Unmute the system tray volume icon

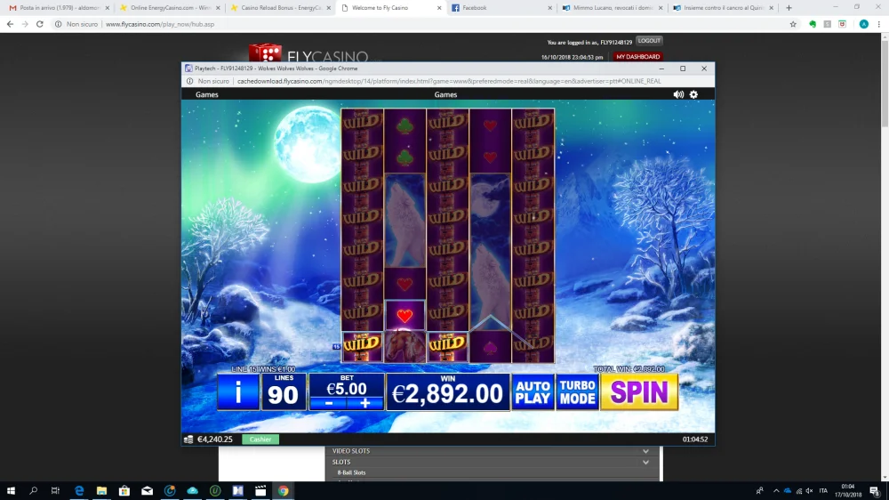(810, 491)
